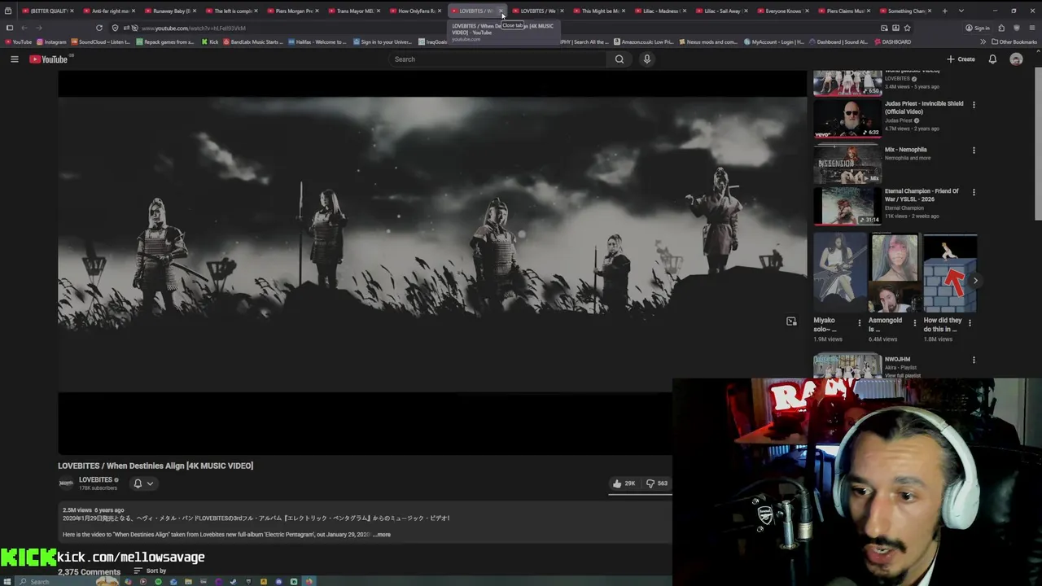Open the Kick bookmark

(x=209, y=42)
